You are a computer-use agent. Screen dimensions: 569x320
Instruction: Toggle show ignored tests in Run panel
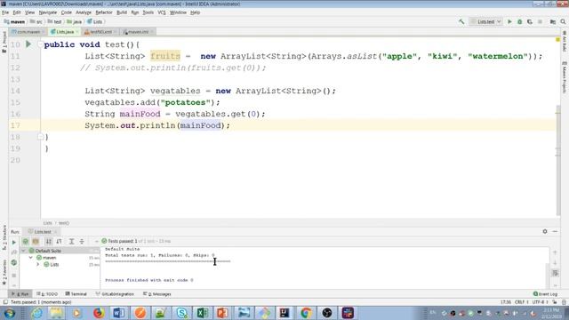pos(36,241)
